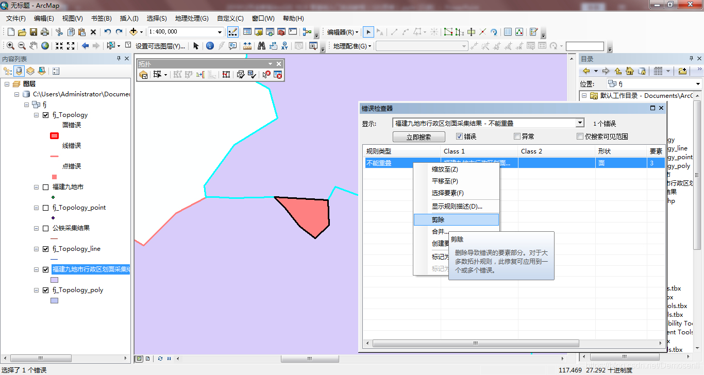Activate the Measure ruler tool
The image size is (704, 375).
pyautogui.click(x=247, y=46)
